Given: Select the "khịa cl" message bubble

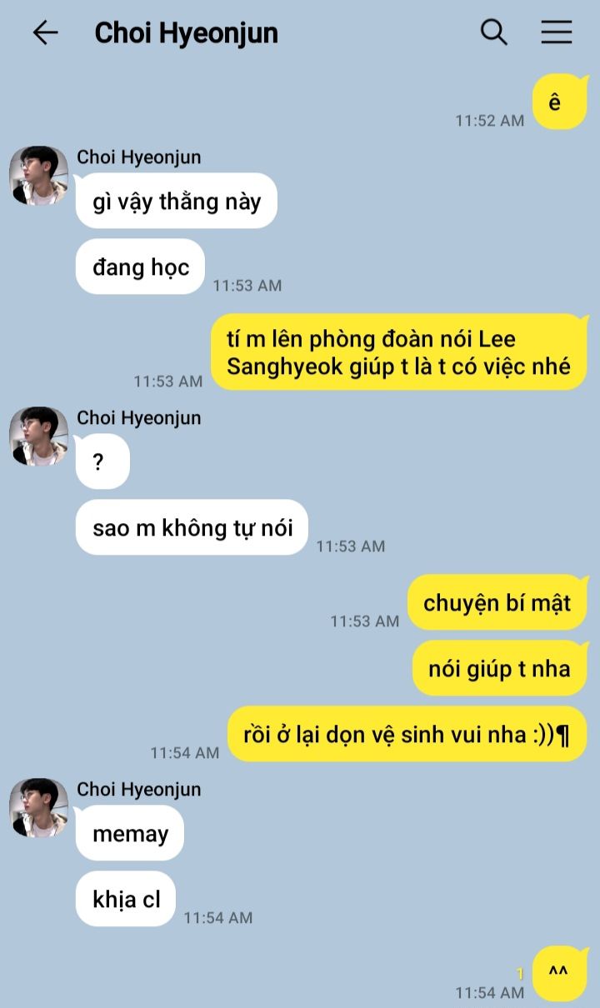Looking at the screenshot, I should [125, 899].
